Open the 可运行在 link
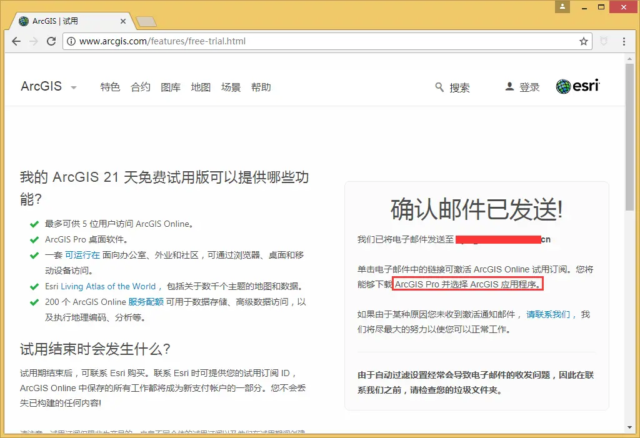 [82, 255]
